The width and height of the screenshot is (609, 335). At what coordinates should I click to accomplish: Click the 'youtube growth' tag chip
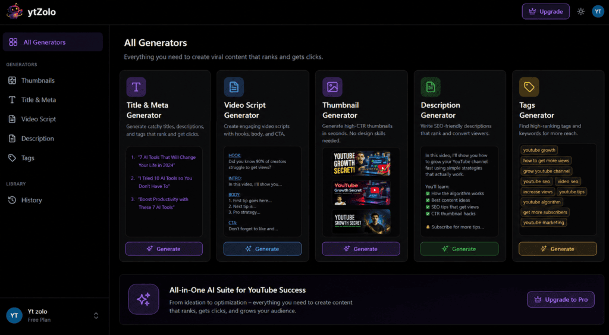[539, 150]
